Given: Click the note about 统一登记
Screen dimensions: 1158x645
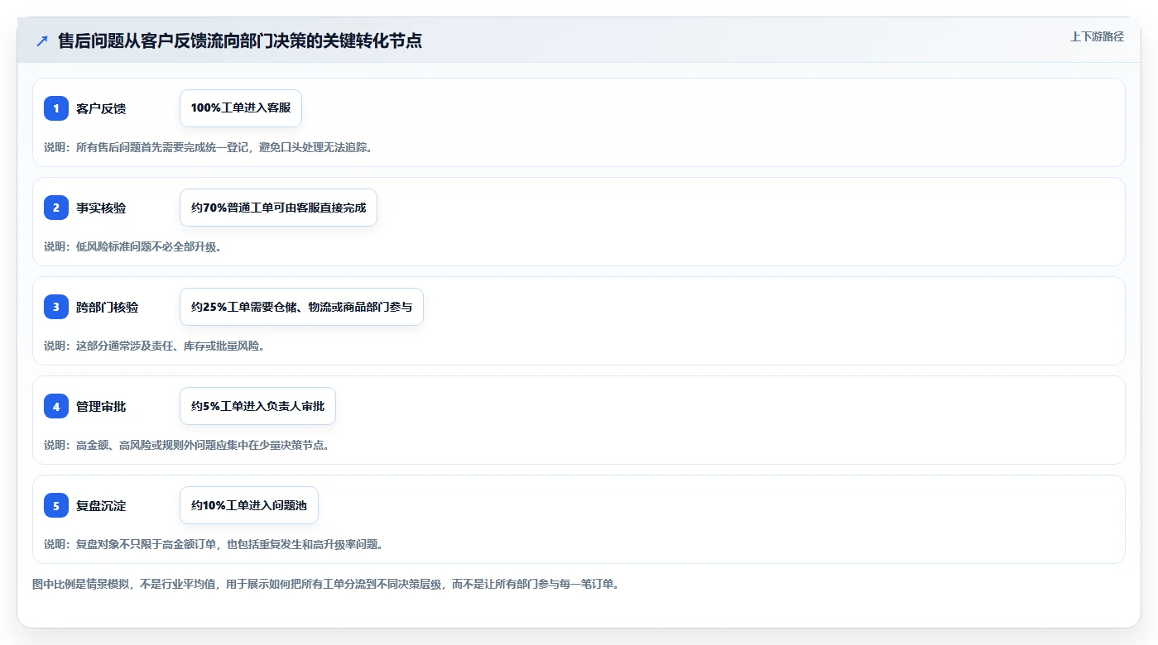Looking at the screenshot, I should [x=208, y=147].
